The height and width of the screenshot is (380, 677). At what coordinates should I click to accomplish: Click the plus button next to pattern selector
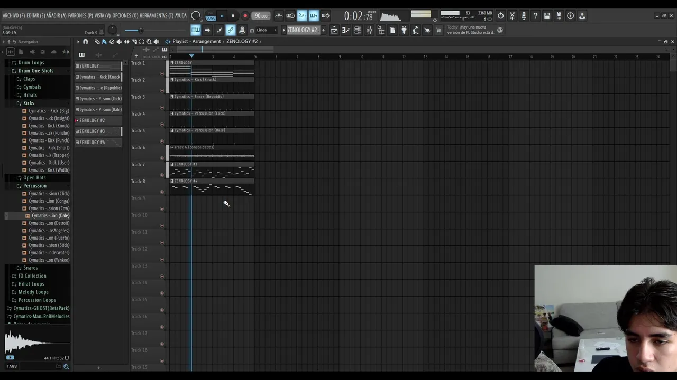(x=323, y=30)
